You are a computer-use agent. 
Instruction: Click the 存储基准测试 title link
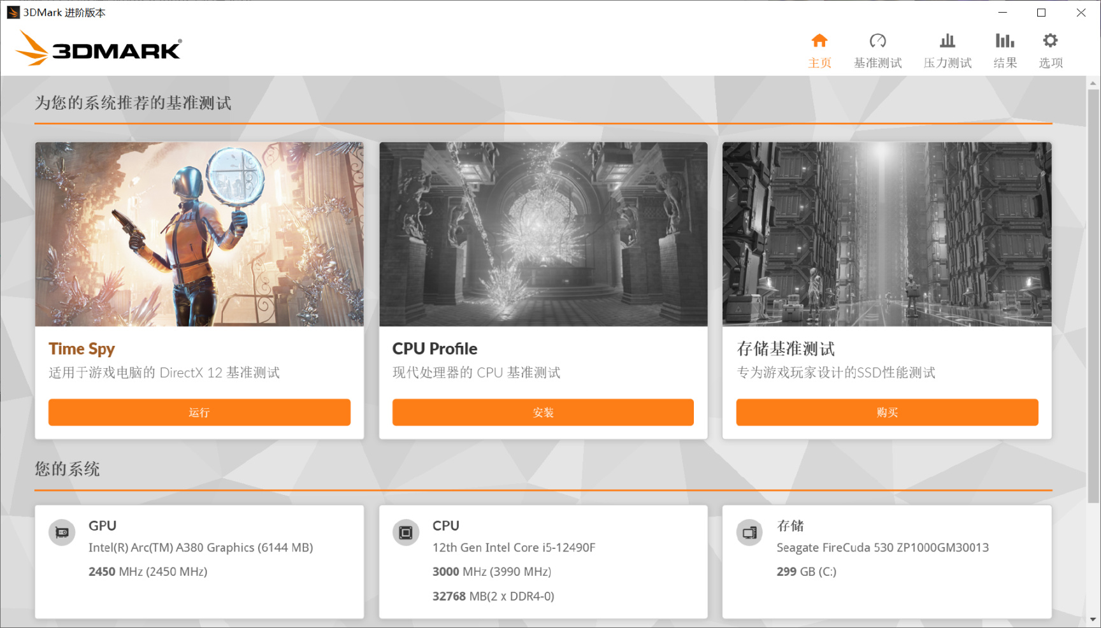pos(786,349)
